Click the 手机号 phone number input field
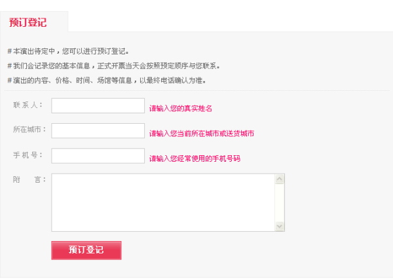This screenshot has height=279, width=393. point(98,156)
